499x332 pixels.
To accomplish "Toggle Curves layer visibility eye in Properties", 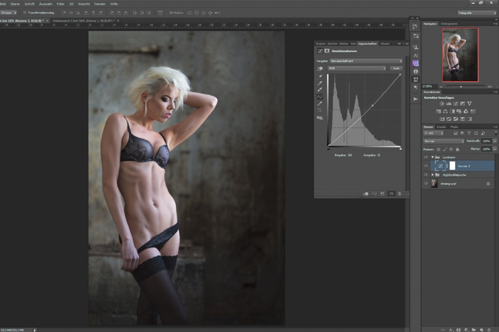I will (x=391, y=193).
